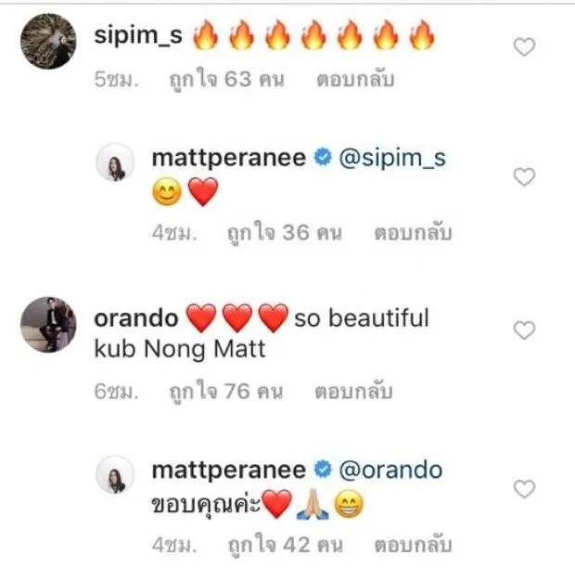Like orando's so beautiful comment
This screenshot has height=581, width=575.
(x=524, y=329)
